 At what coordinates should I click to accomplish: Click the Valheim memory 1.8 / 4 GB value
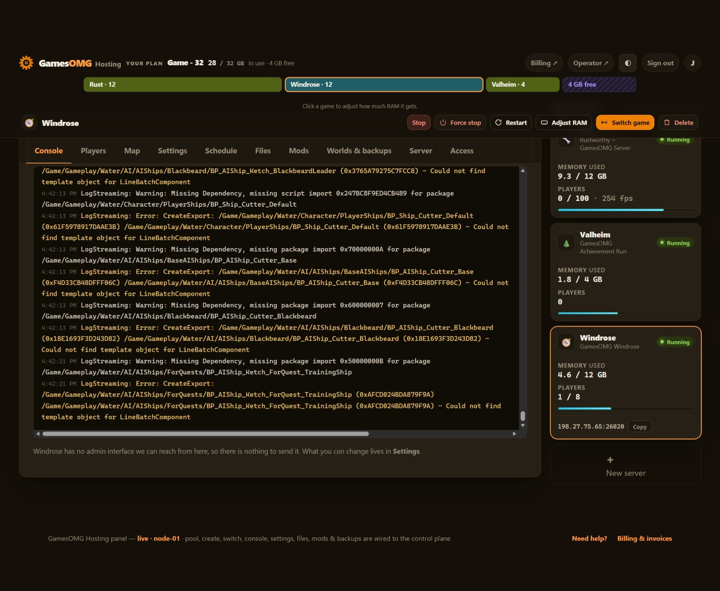[580, 279]
